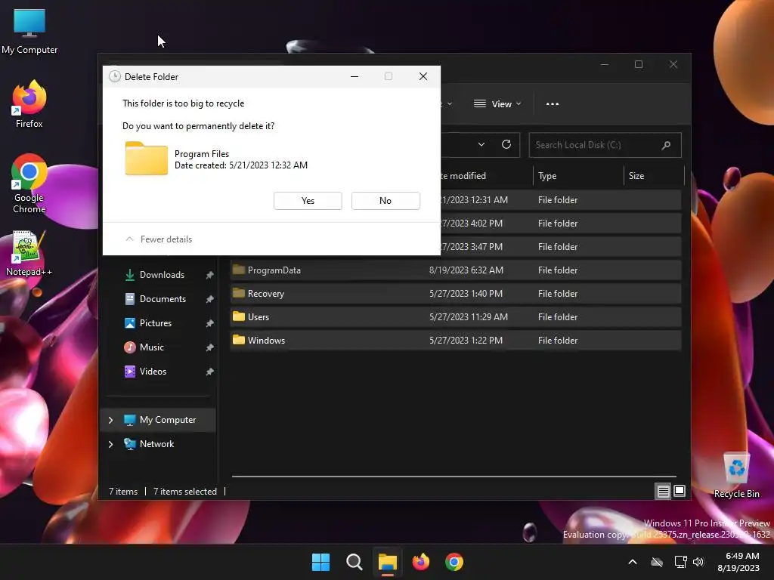Click No in Delete Folder dialog

[385, 201]
